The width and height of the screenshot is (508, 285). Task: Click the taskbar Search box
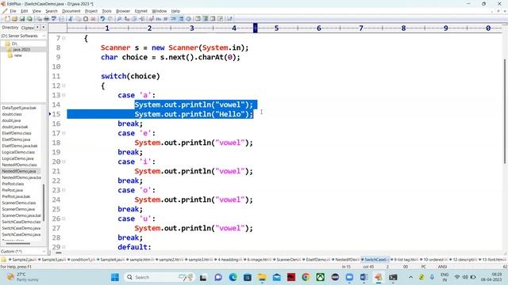[159, 277]
